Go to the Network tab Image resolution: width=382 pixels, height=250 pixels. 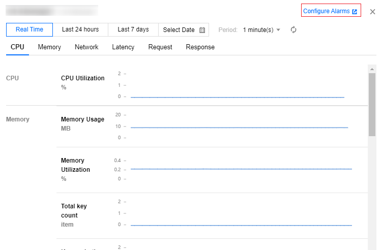[86, 47]
